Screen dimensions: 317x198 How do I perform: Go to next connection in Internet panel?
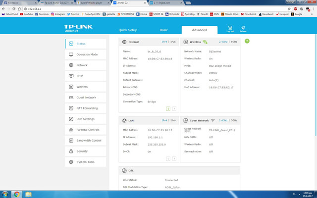174,109
